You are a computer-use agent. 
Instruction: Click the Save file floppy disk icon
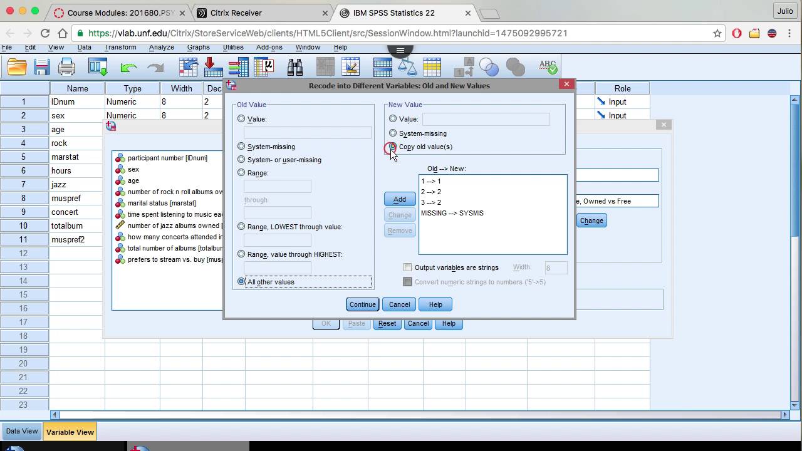(x=42, y=67)
